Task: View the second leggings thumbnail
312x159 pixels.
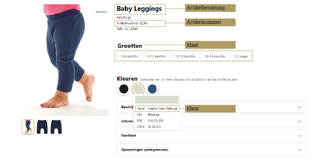Action: (42, 127)
